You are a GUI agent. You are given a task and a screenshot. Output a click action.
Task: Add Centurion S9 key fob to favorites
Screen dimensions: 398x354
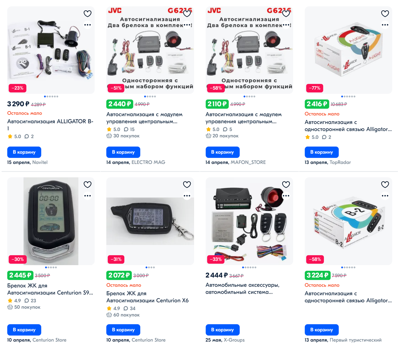(x=88, y=184)
